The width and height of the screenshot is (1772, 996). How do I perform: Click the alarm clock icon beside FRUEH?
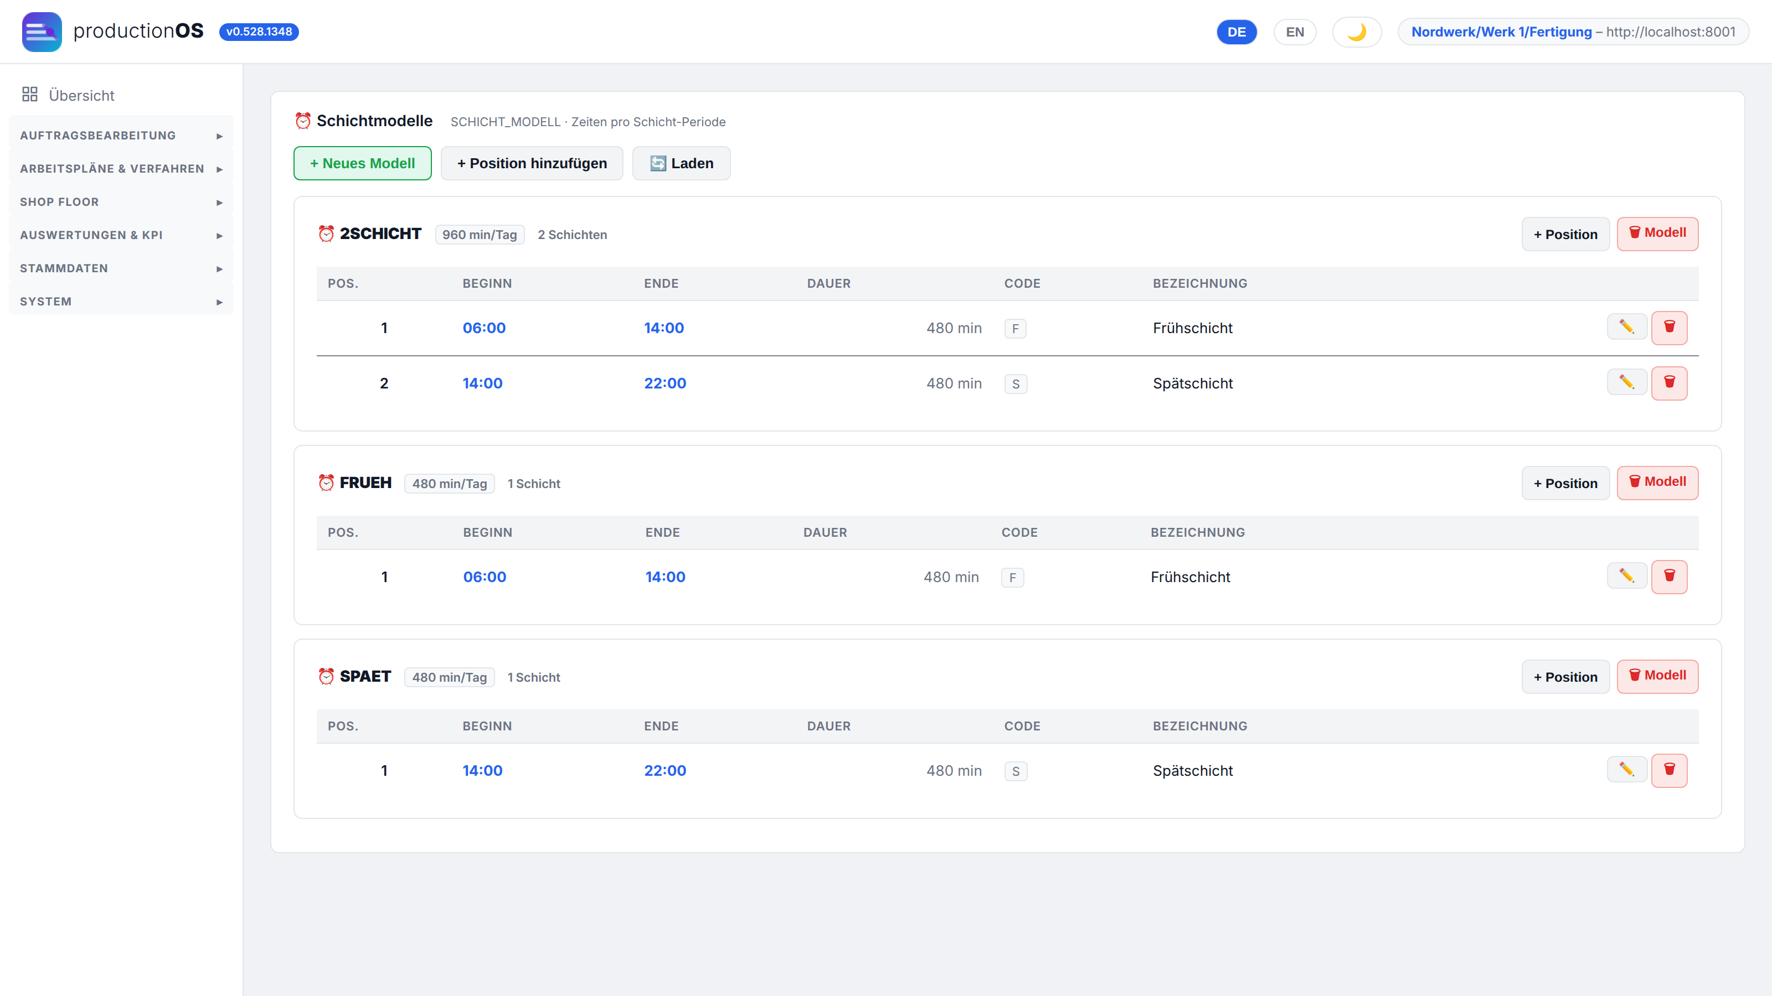(x=326, y=483)
